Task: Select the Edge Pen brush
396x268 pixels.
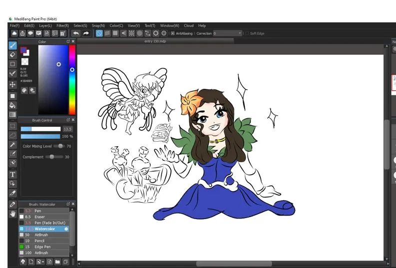Action: 44,247
